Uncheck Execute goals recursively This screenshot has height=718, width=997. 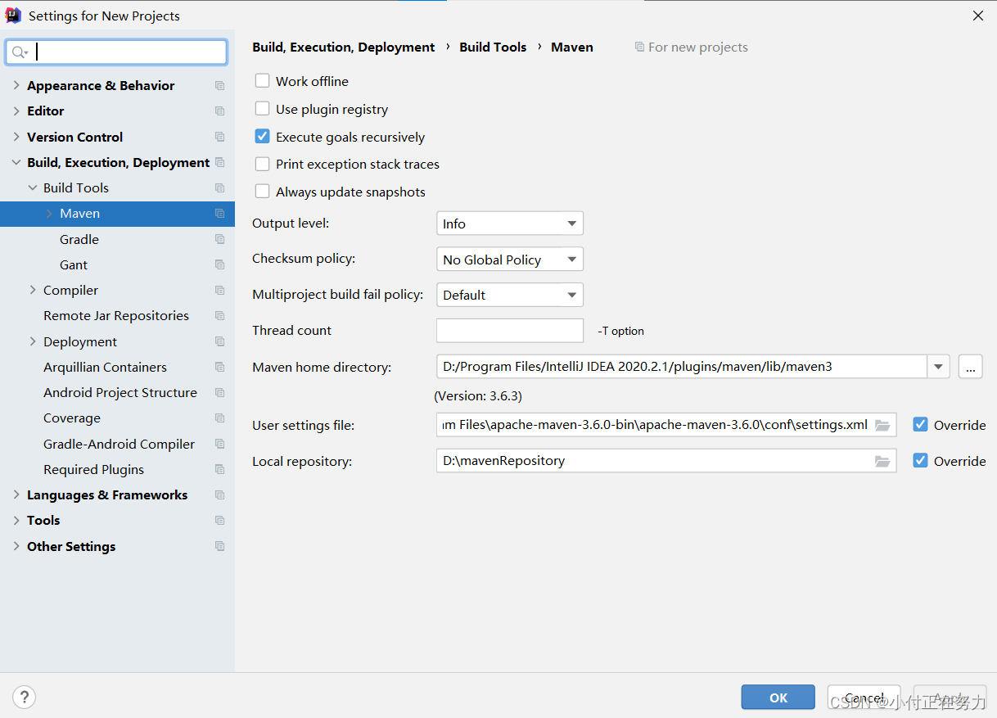(263, 137)
